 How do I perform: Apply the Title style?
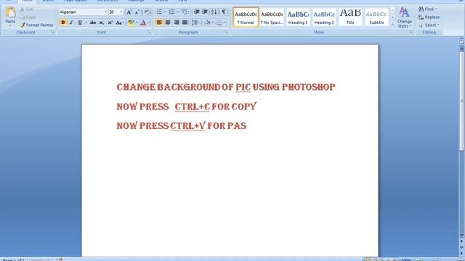coord(350,17)
